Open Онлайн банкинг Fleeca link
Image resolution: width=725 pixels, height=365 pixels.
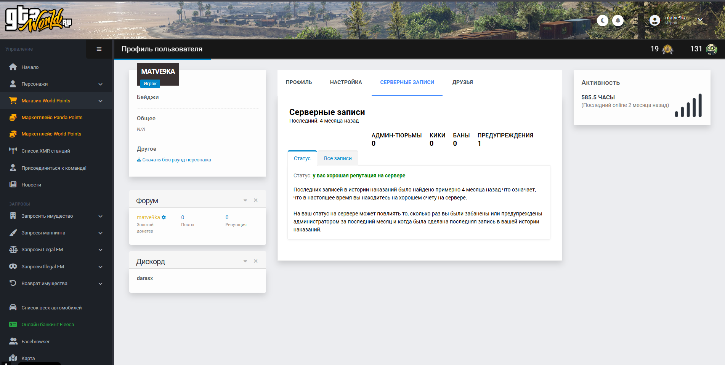click(48, 325)
